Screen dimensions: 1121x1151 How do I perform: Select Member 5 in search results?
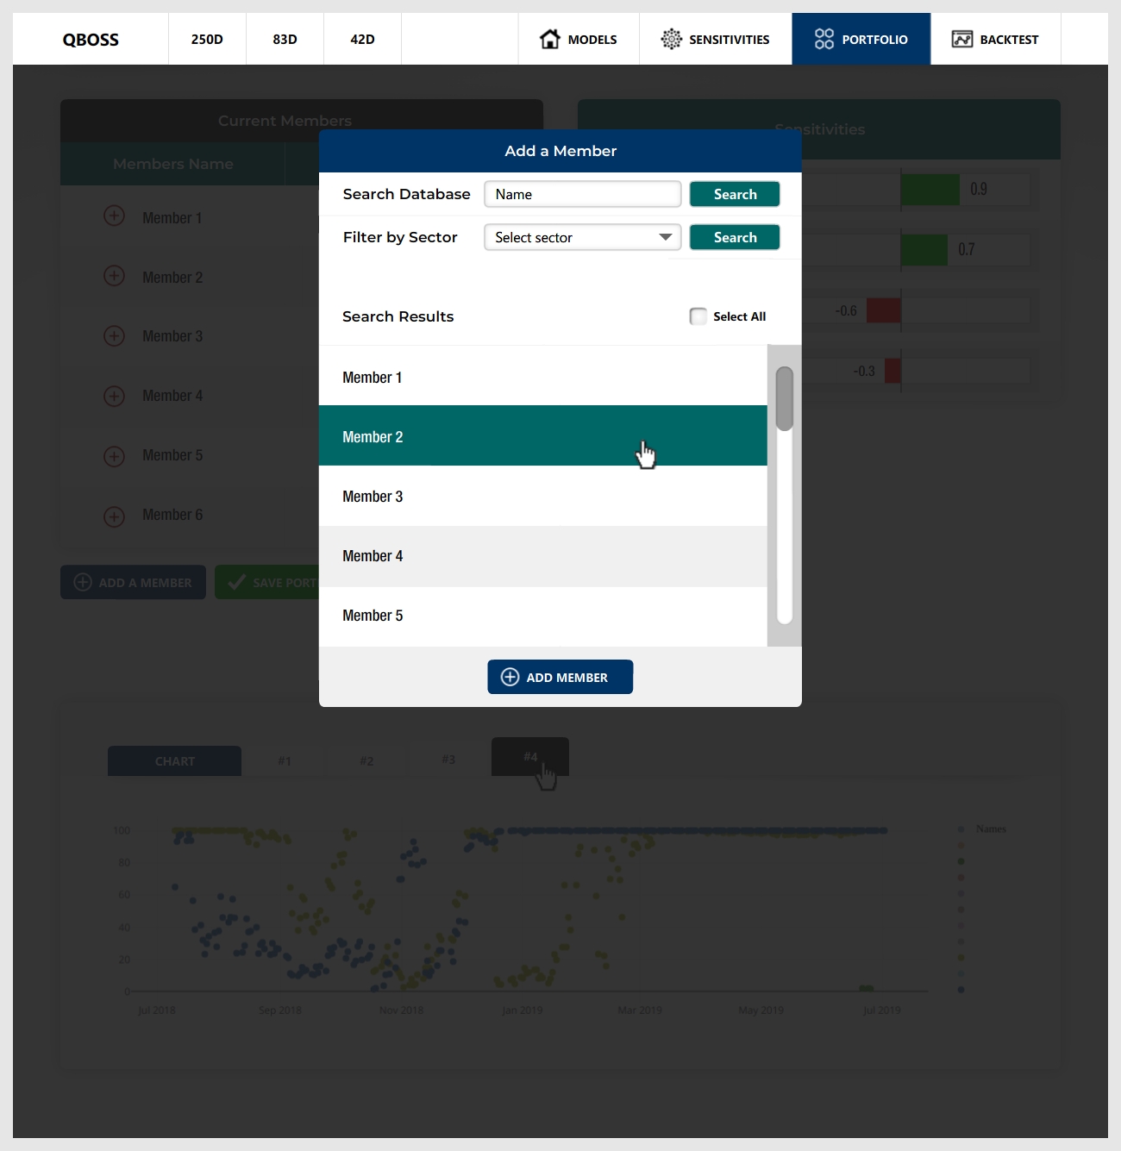pos(543,616)
